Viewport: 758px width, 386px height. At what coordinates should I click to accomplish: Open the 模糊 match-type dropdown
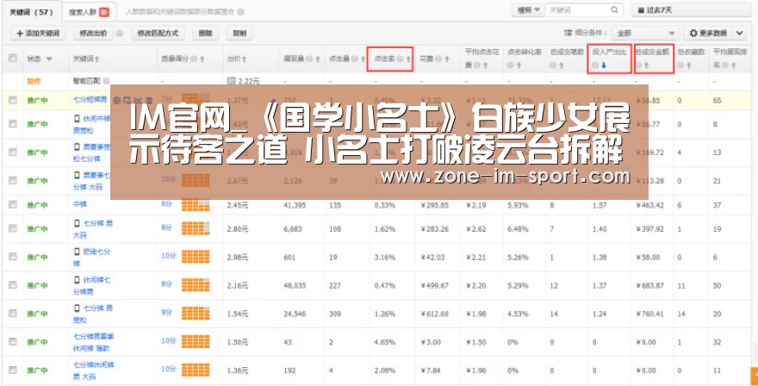[528, 10]
